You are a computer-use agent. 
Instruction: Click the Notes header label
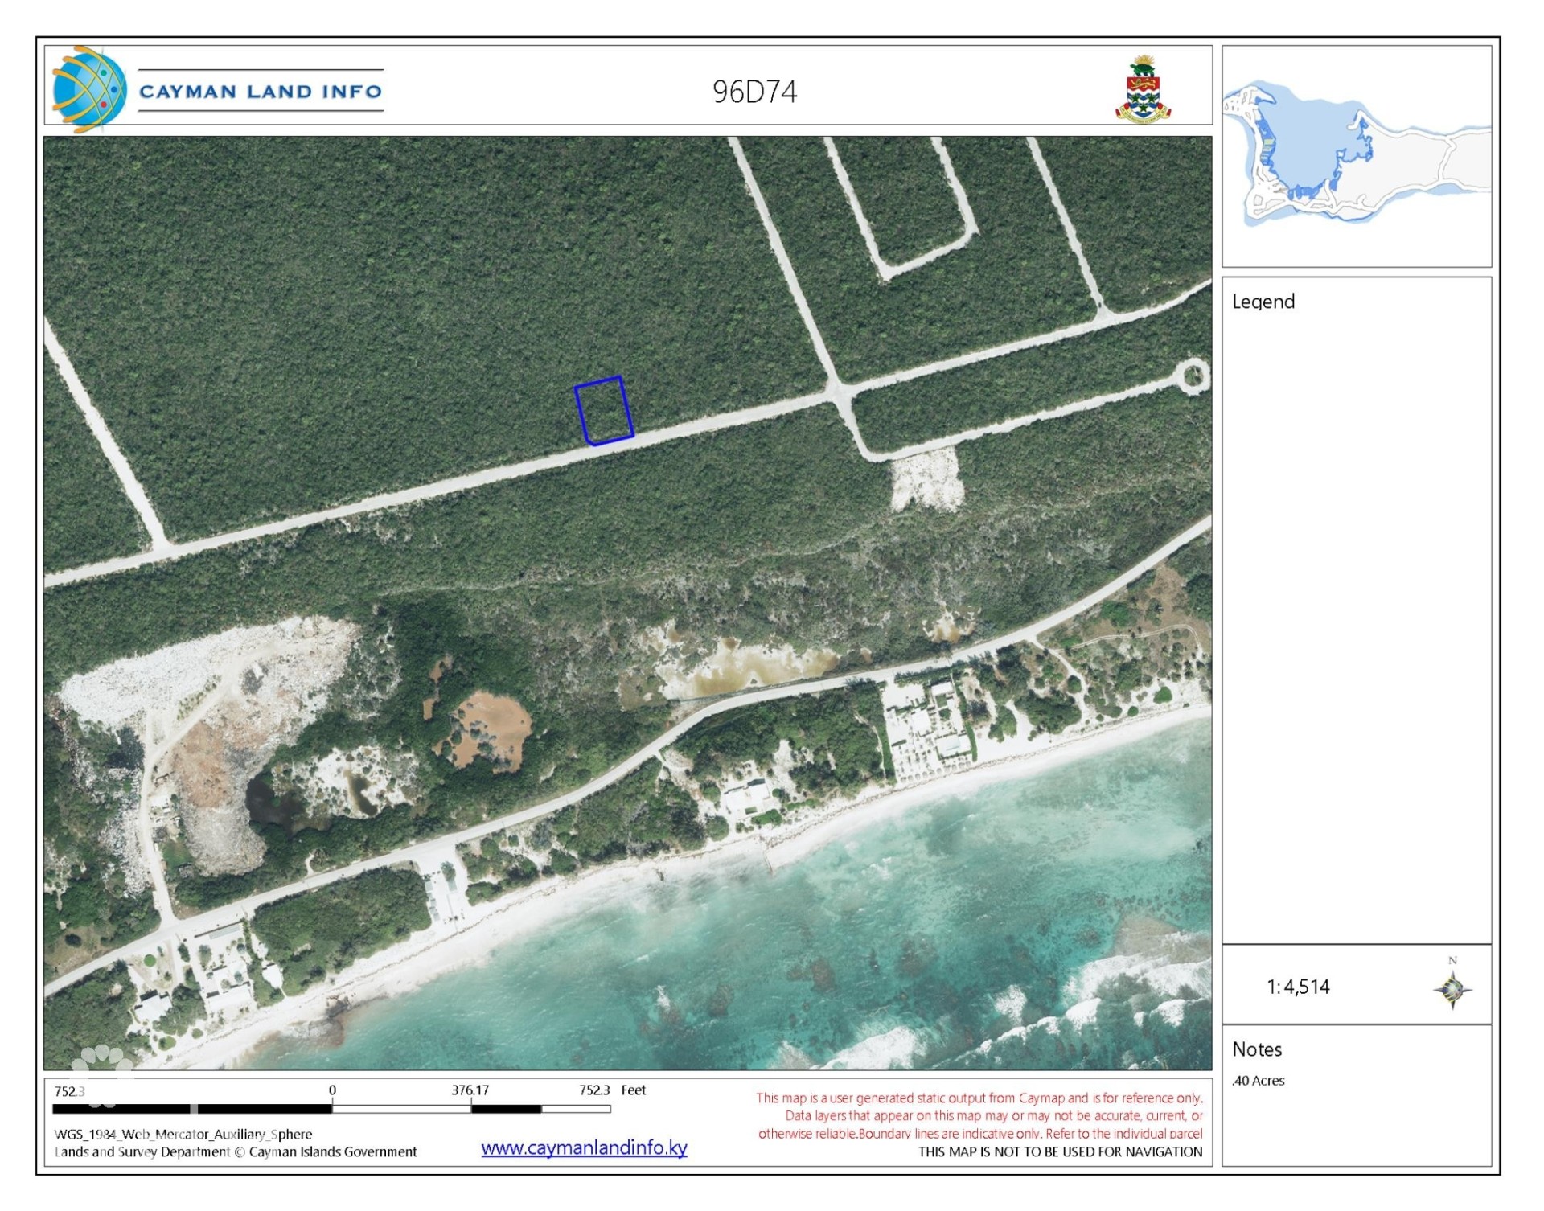pos(1258,1049)
